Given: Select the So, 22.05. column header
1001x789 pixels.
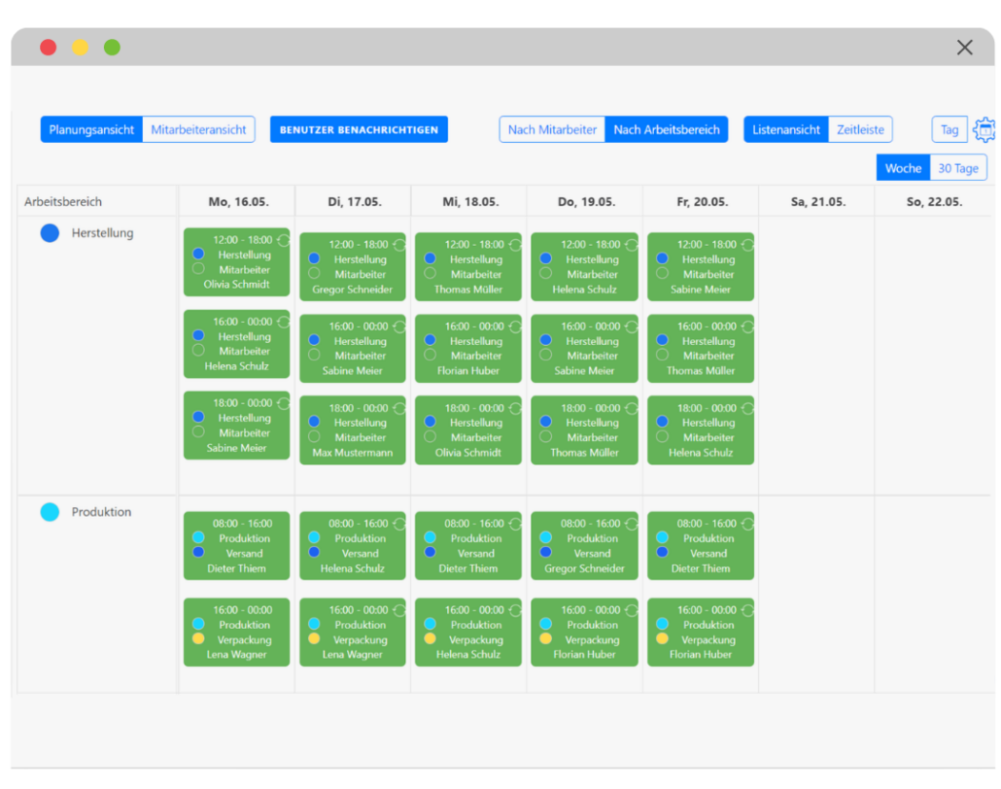Looking at the screenshot, I should [934, 202].
